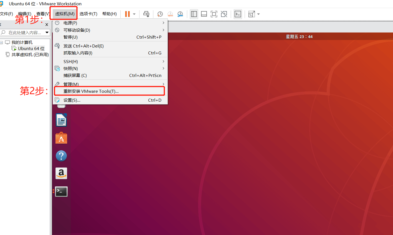Click the Unity mode toolbar icon

pyautogui.click(x=224, y=14)
